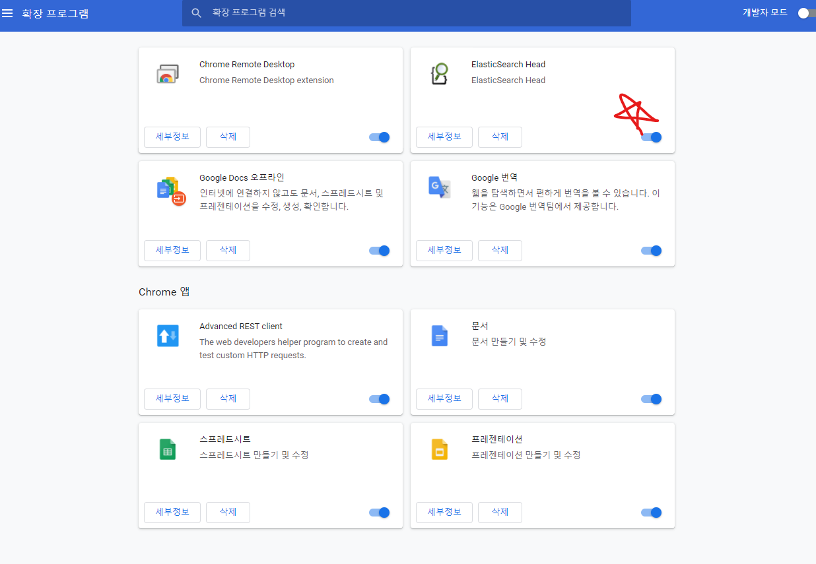Click the 프레젠테이션 만들기 및 수정 description
816x564 pixels.
(526, 455)
